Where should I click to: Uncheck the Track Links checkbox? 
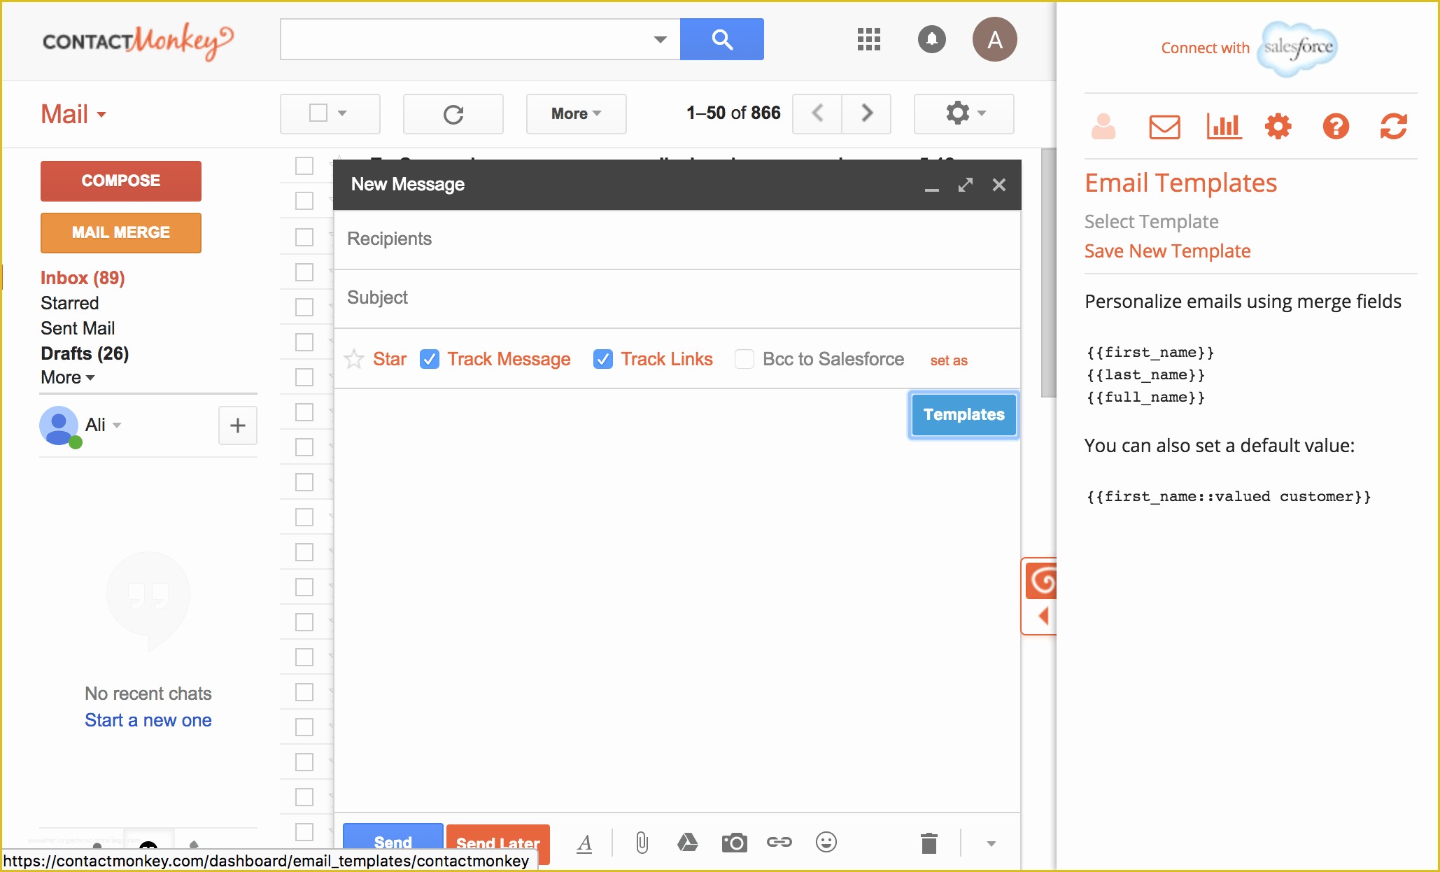point(603,359)
